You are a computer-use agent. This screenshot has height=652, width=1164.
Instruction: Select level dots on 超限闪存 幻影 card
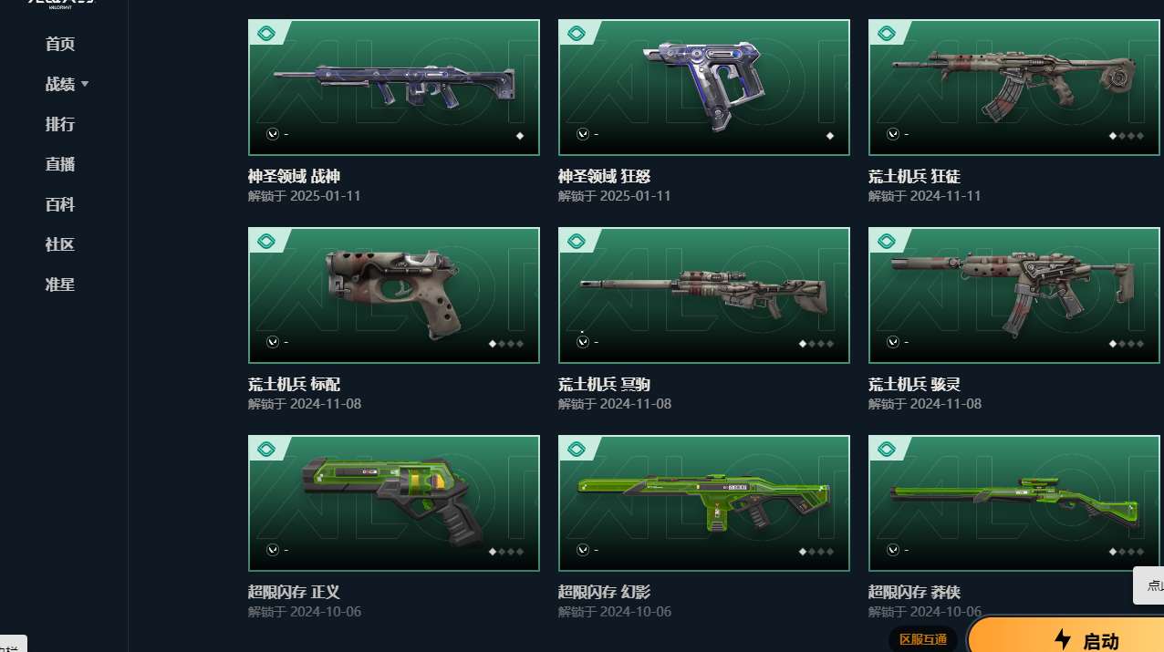(816, 552)
